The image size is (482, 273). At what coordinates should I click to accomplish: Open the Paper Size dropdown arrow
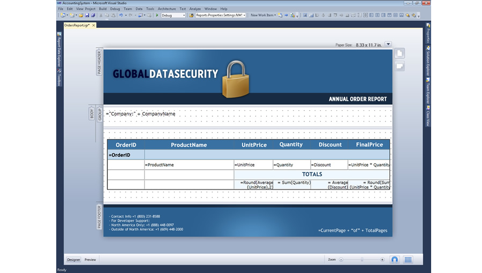click(388, 44)
